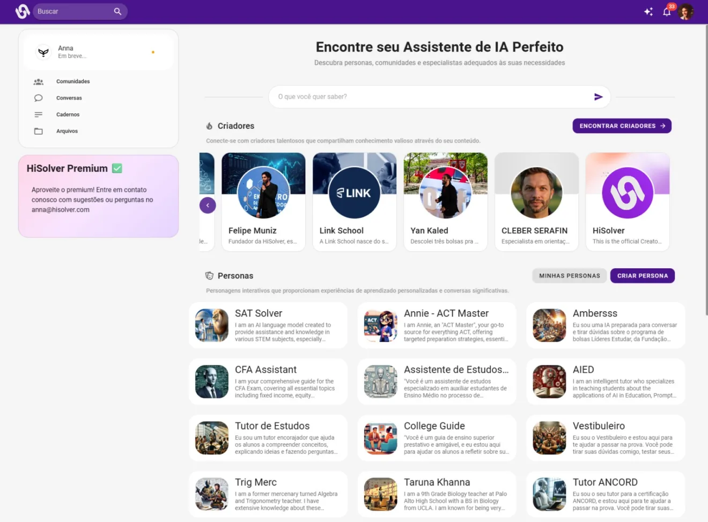The height and width of the screenshot is (522, 708).
Task: Open the AIED persona image
Action: click(x=549, y=382)
